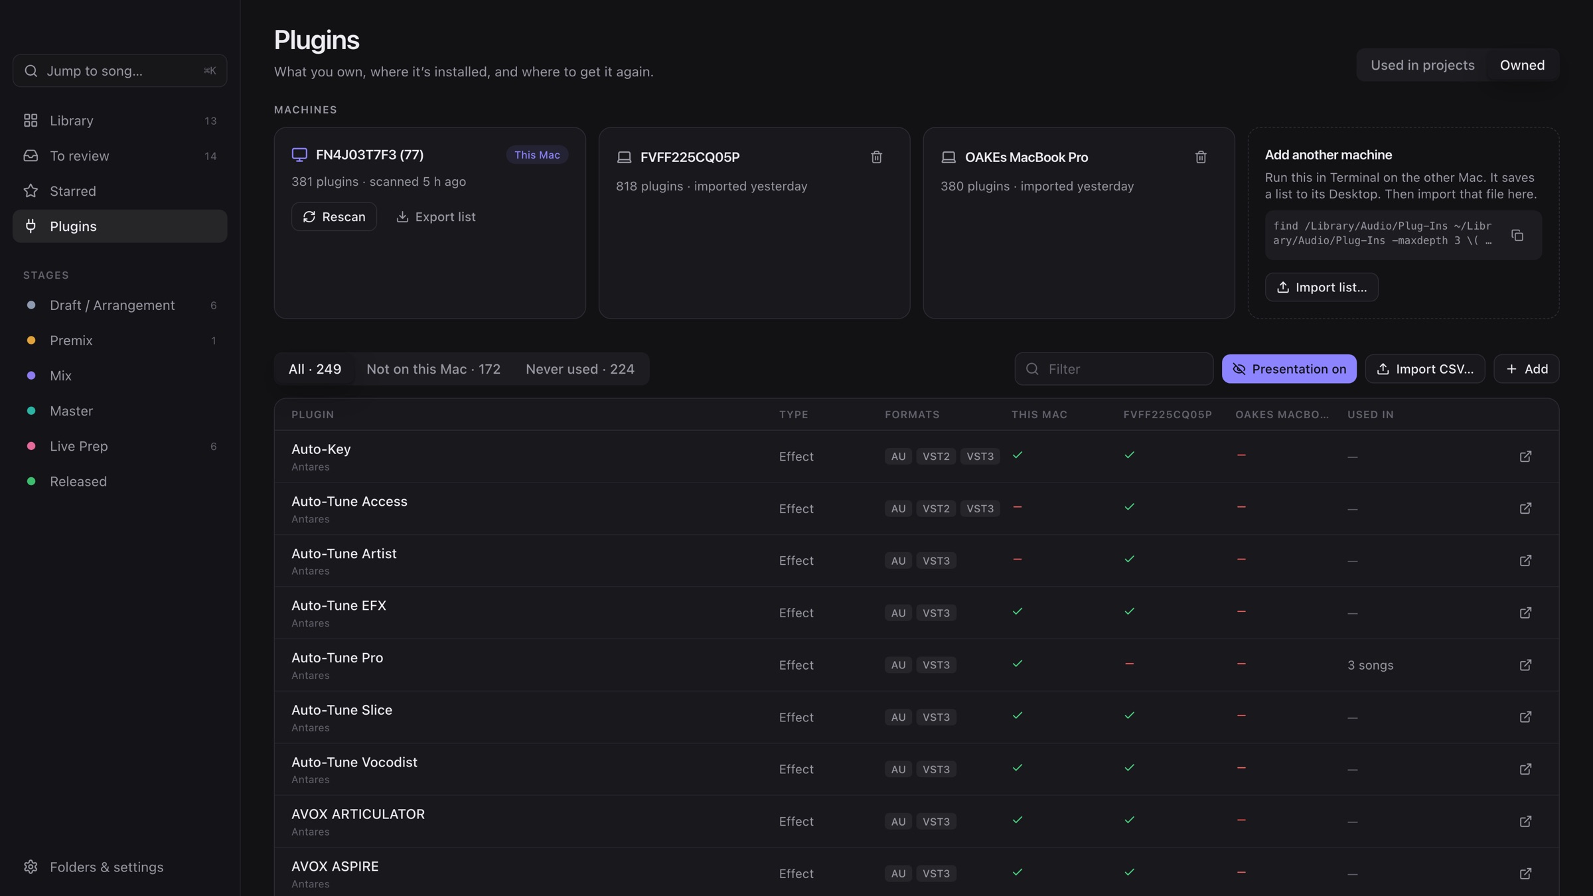Select the Auto-Tune Slice plugin name
Screen dimensions: 1593x896
coord(342,710)
